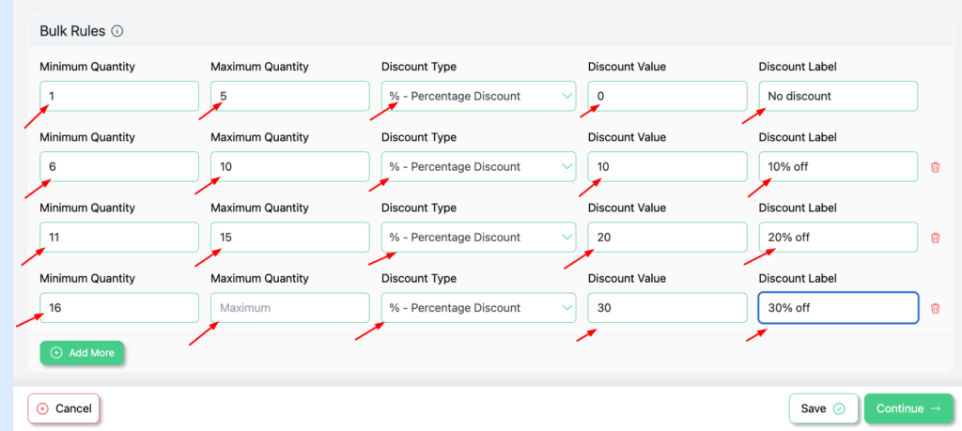Focus Minimum Quantity field containing 11
This screenshot has height=431, width=962.
(119, 238)
